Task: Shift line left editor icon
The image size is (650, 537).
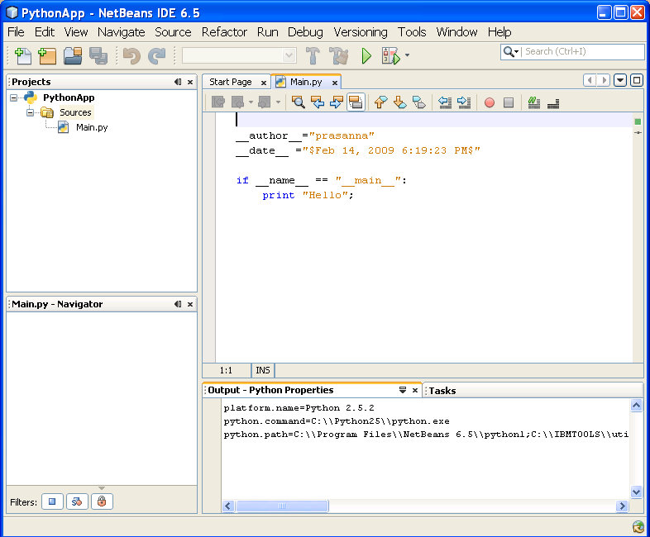Action: tap(445, 102)
